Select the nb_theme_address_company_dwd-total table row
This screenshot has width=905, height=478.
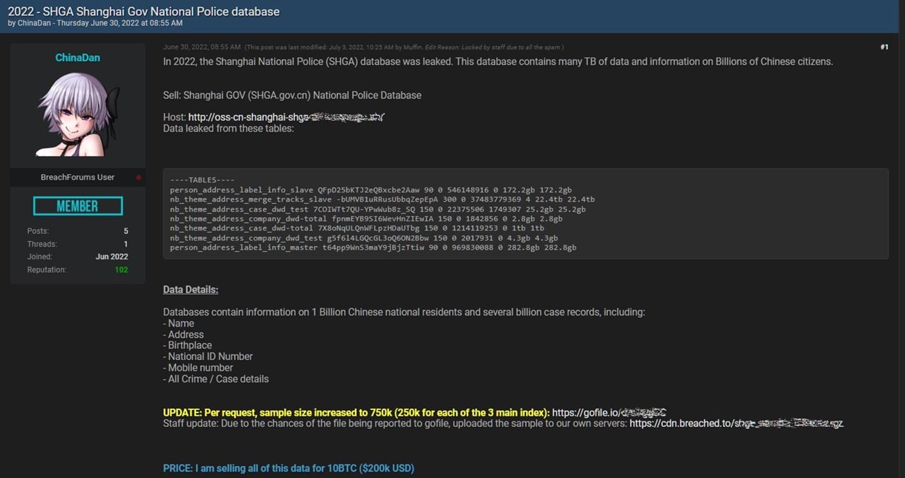coord(366,219)
